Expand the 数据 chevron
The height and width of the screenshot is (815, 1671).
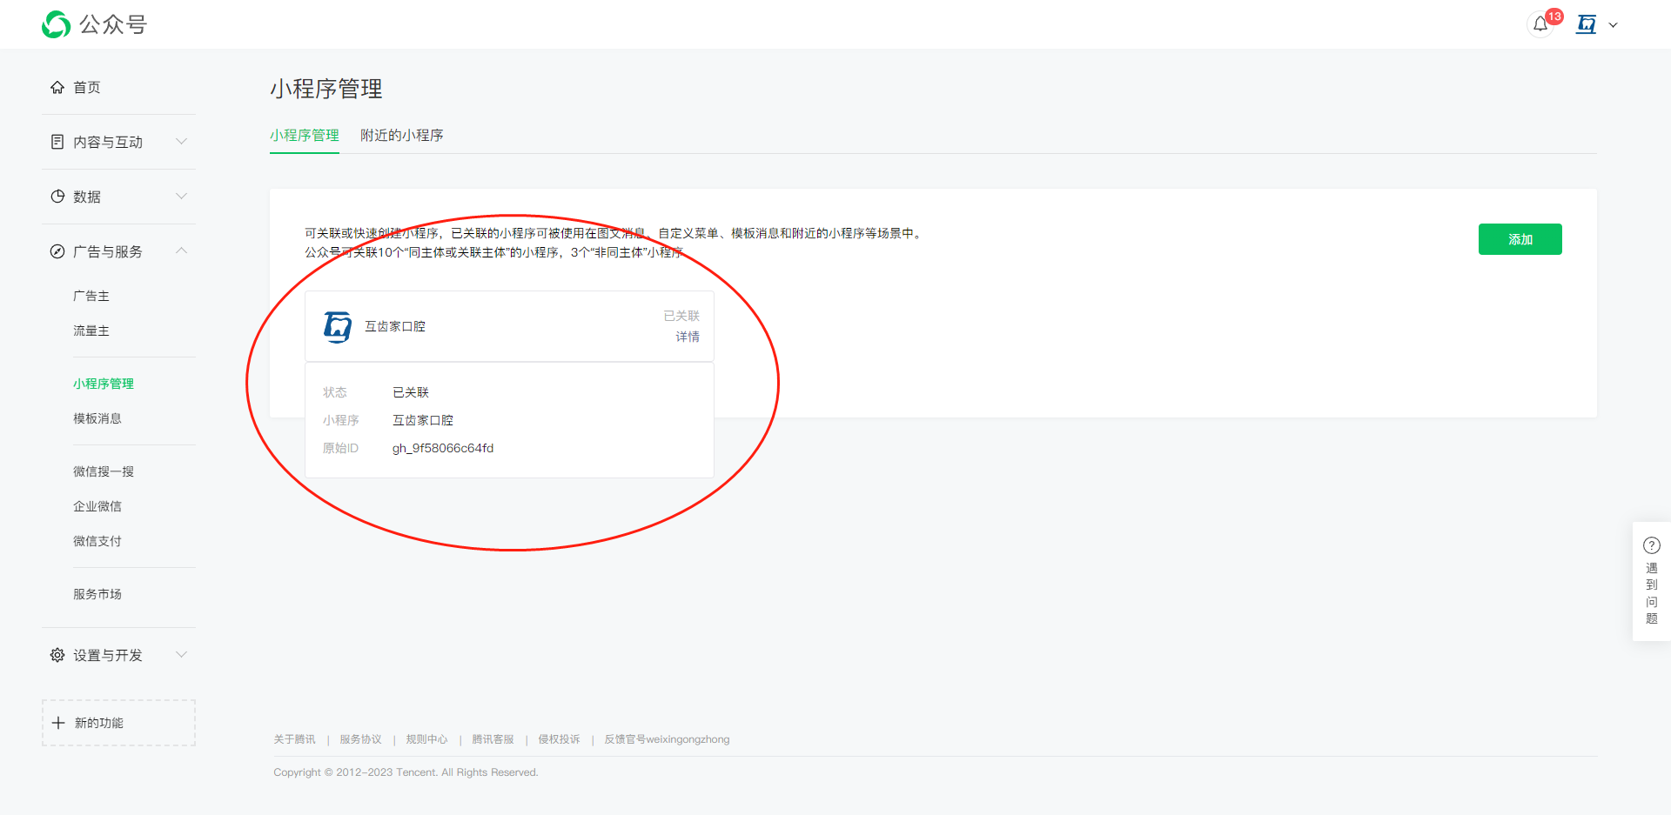pos(181,196)
